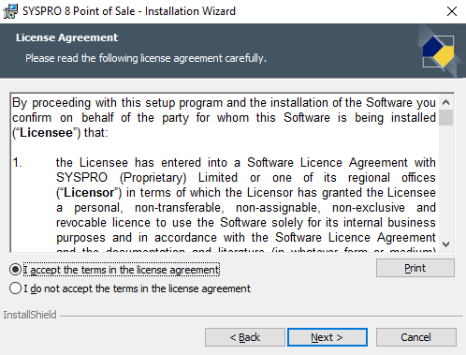Click the license text scroll up arrow
The width and height of the screenshot is (466, 355).
coord(446,102)
